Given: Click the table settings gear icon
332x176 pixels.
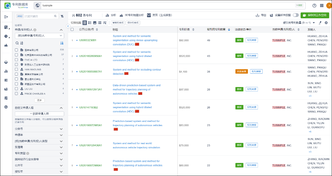Looking at the screenshot, I should (x=326, y=23).
